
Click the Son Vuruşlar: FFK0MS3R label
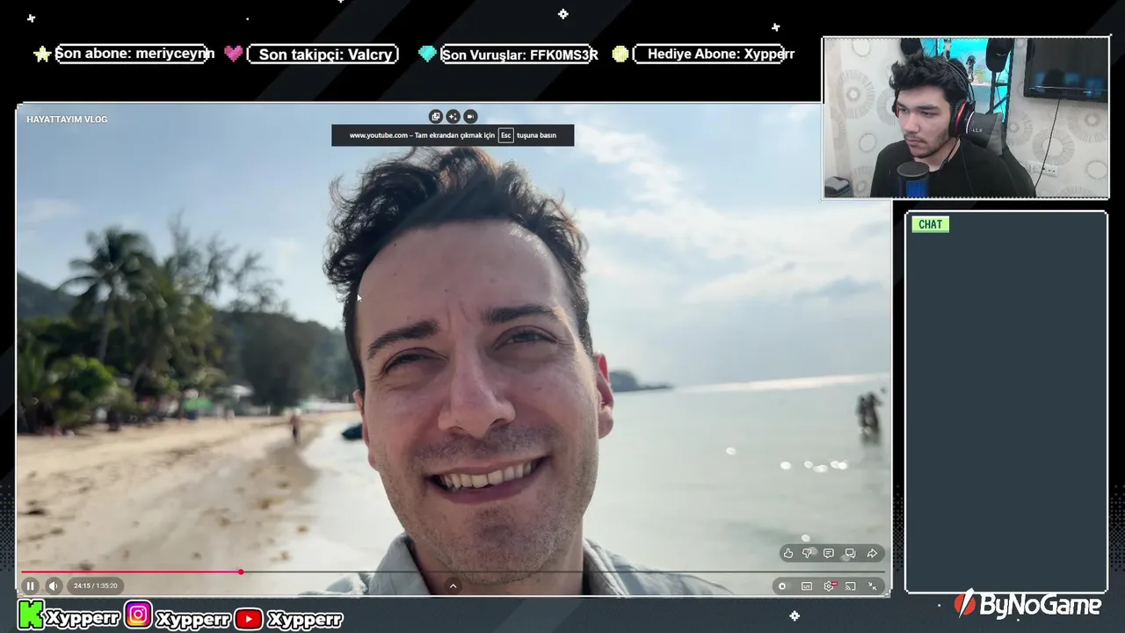tap(519, 55)
